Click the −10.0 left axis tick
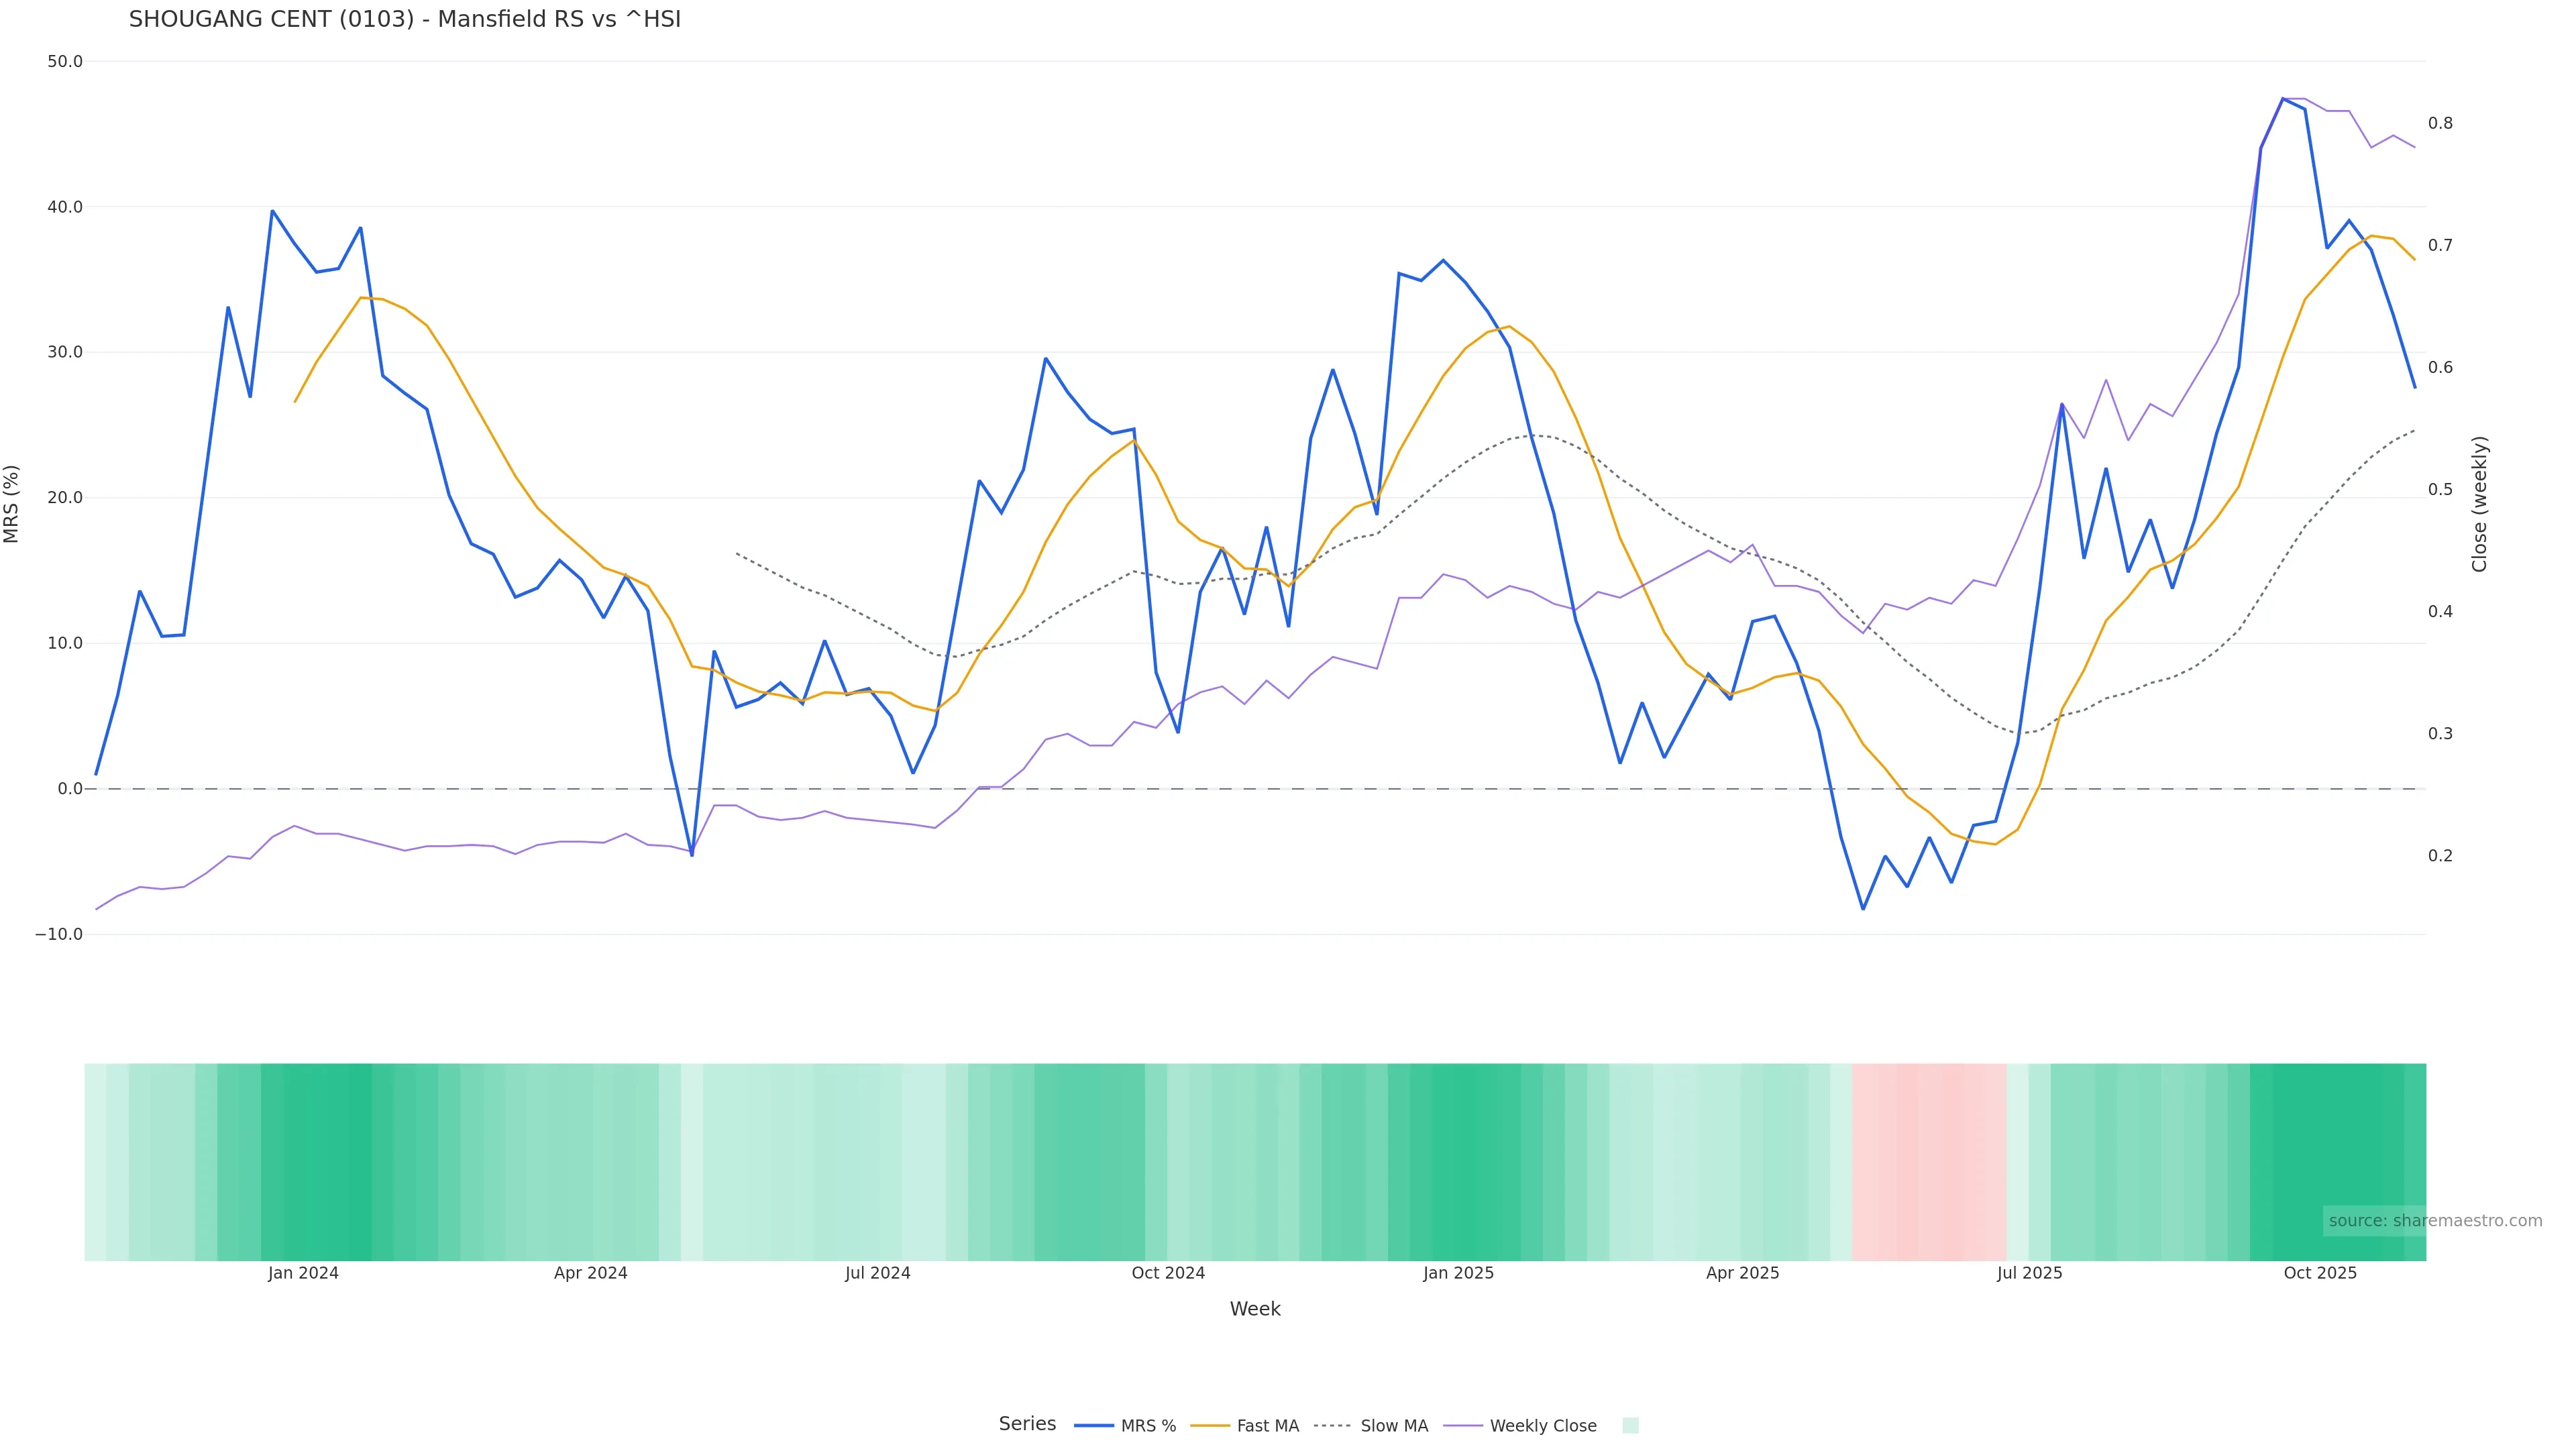The height and width of the screenshot is (1449, 2576). point(59,934)
